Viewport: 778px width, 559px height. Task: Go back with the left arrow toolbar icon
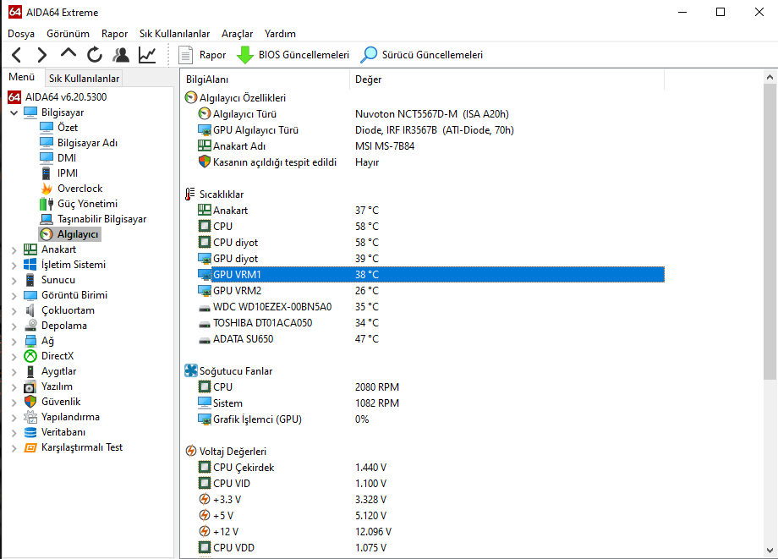(x=16, y=55)
